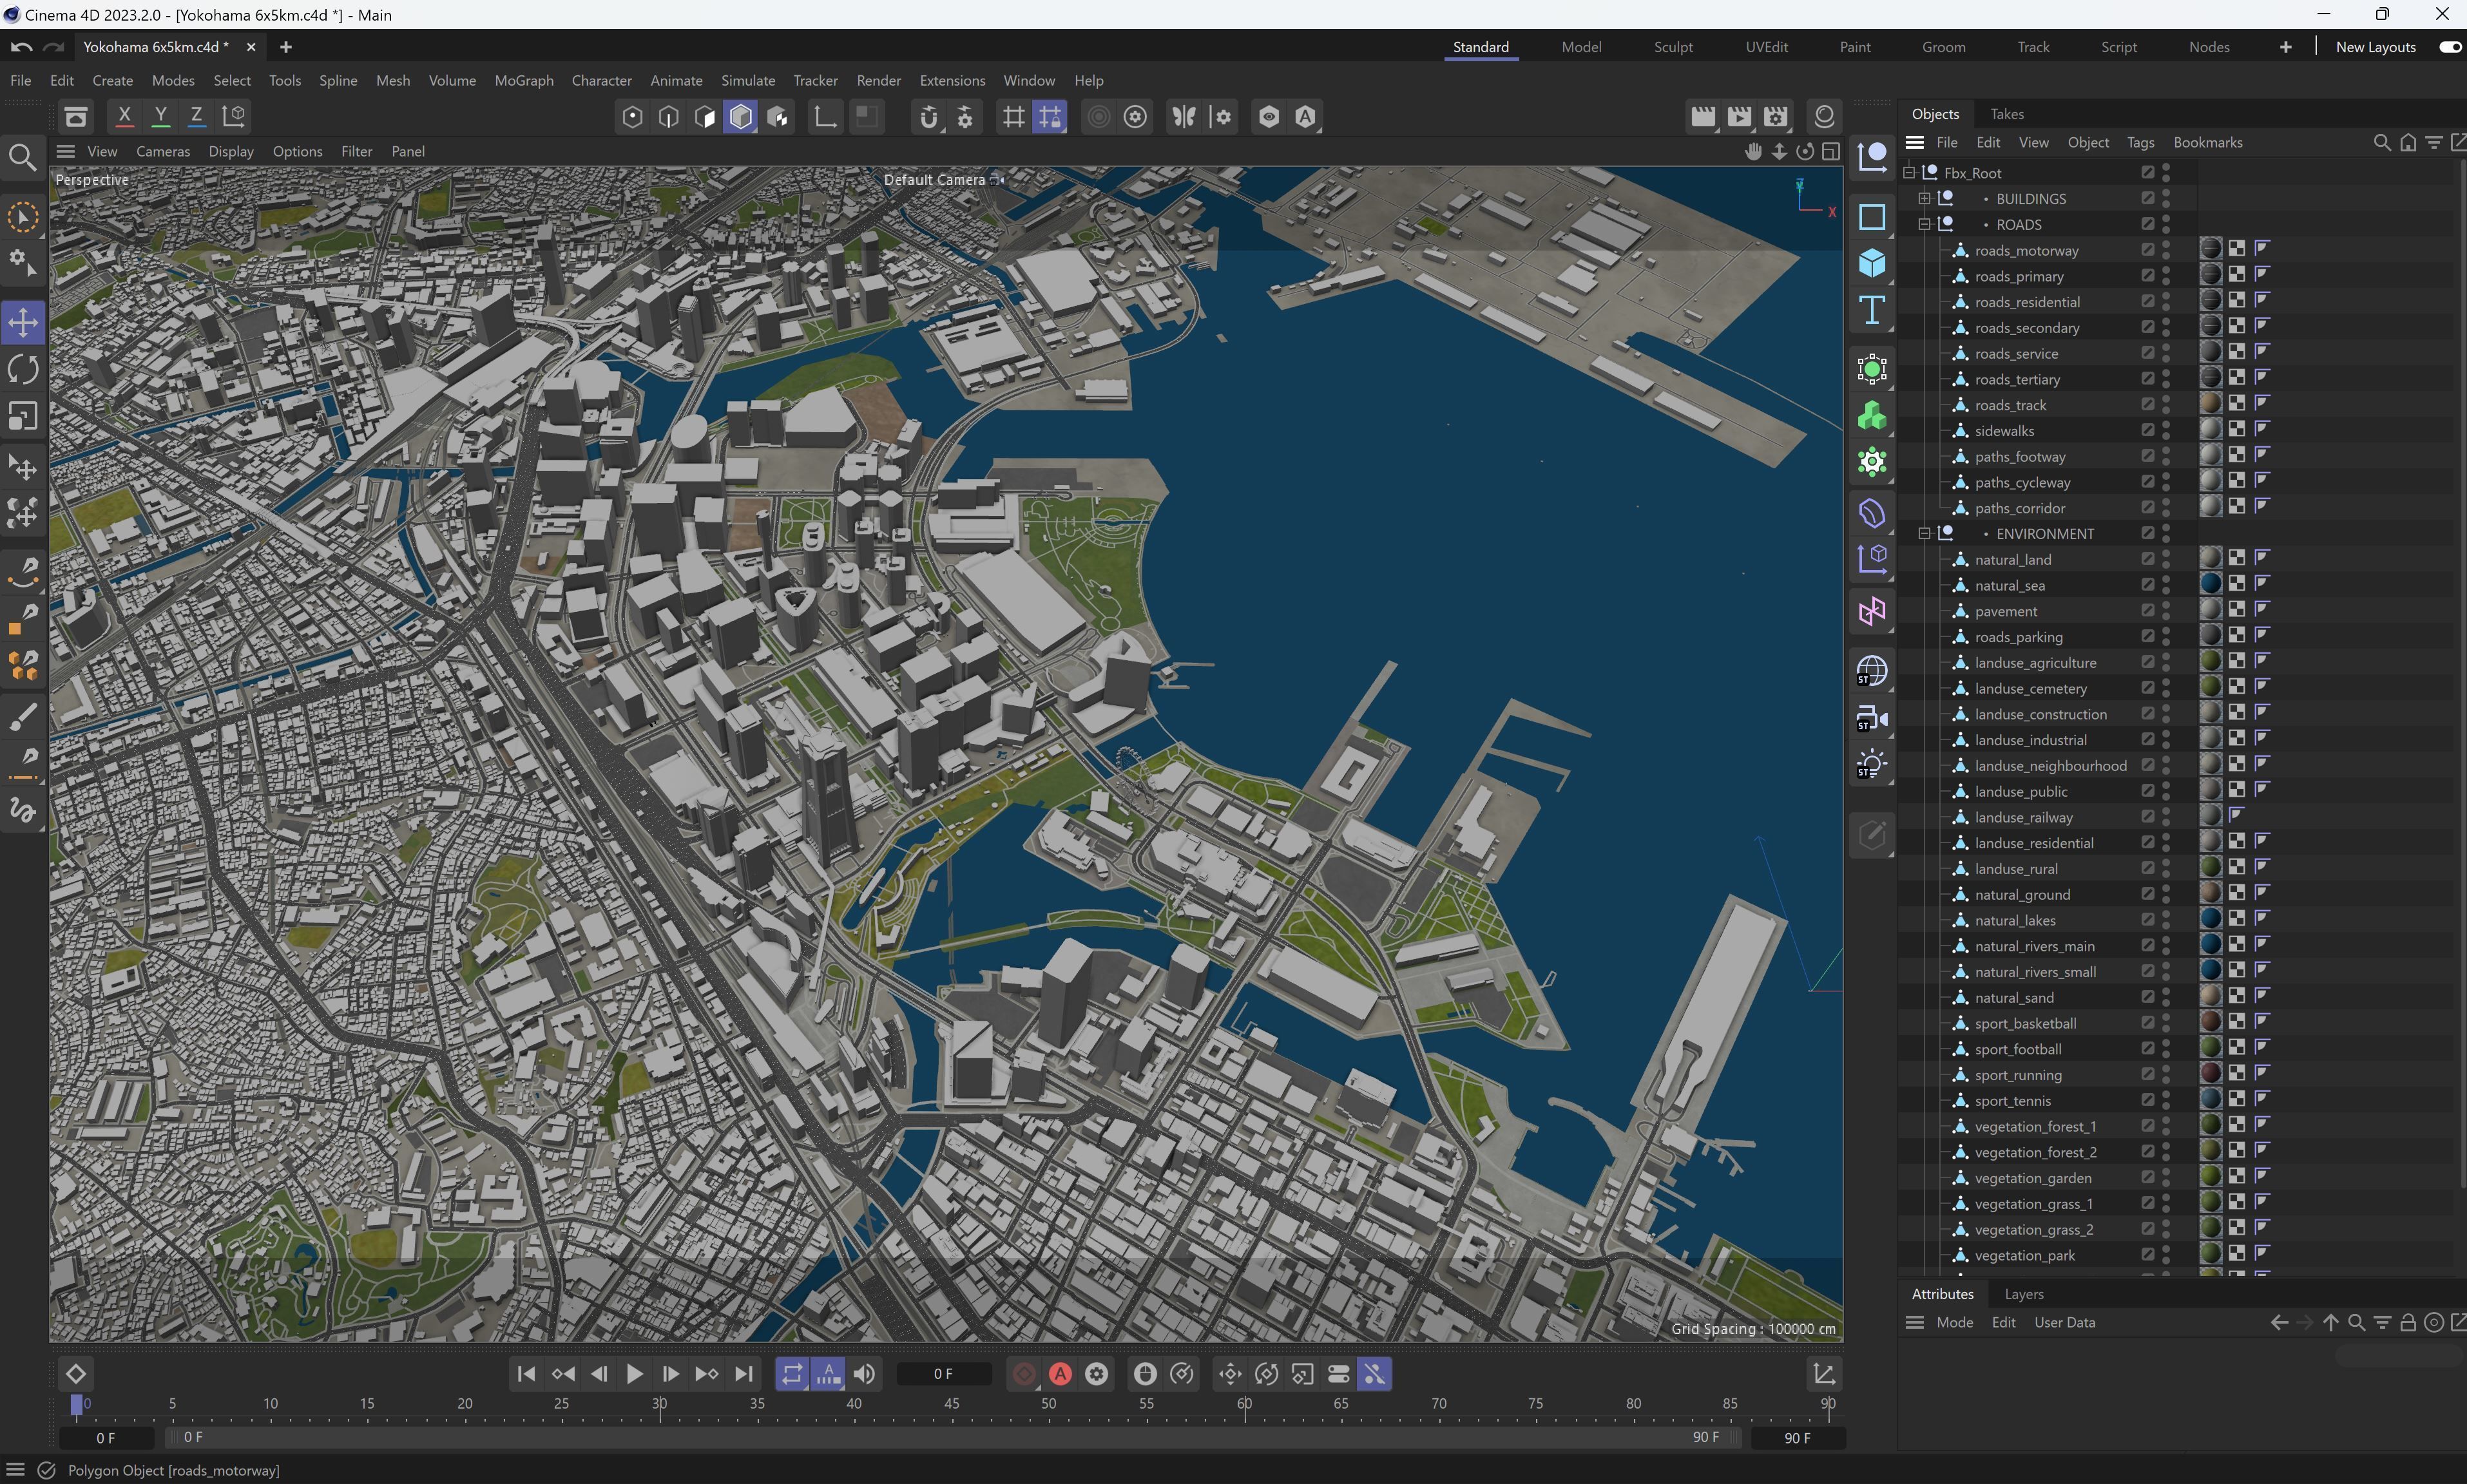Screen dimensions: 2467x1484
Task: Click the Undo arrow
Action: pyautogui.click(x=21, y=47)
